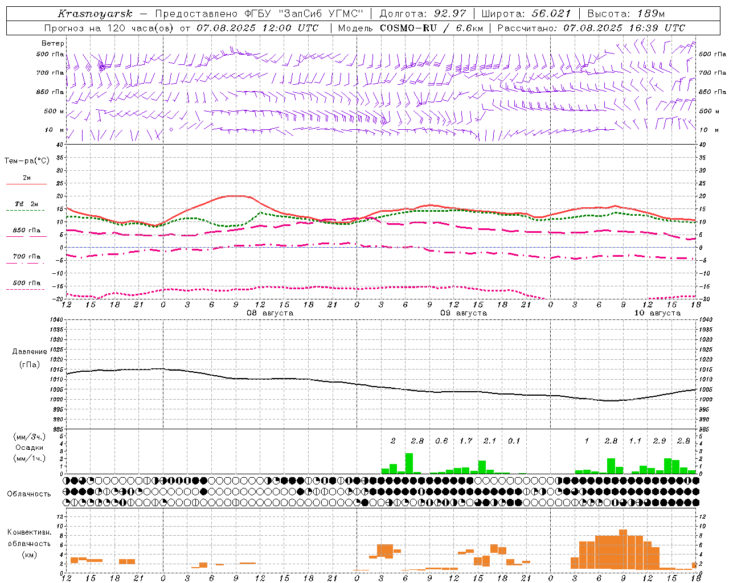
Task: Select 'Прогноз на 120 часа(ов)' forecast text
Action: 109,28
